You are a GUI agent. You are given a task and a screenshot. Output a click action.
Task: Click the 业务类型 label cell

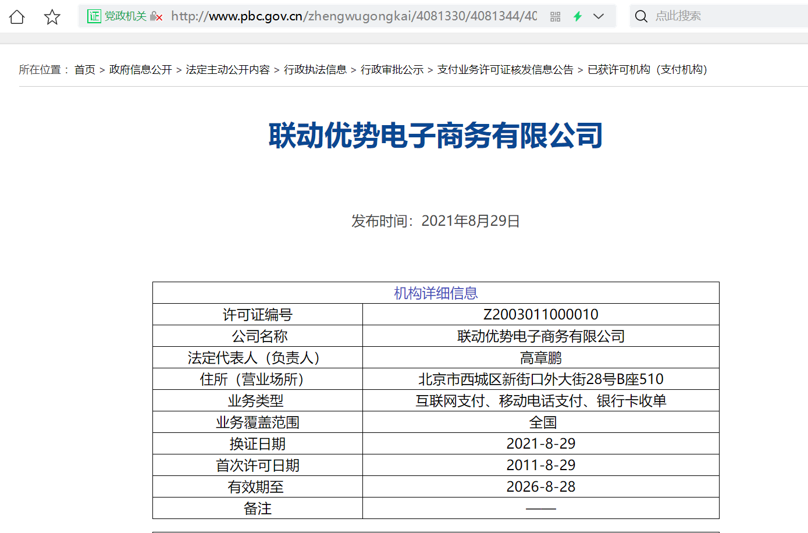point(258,401)
